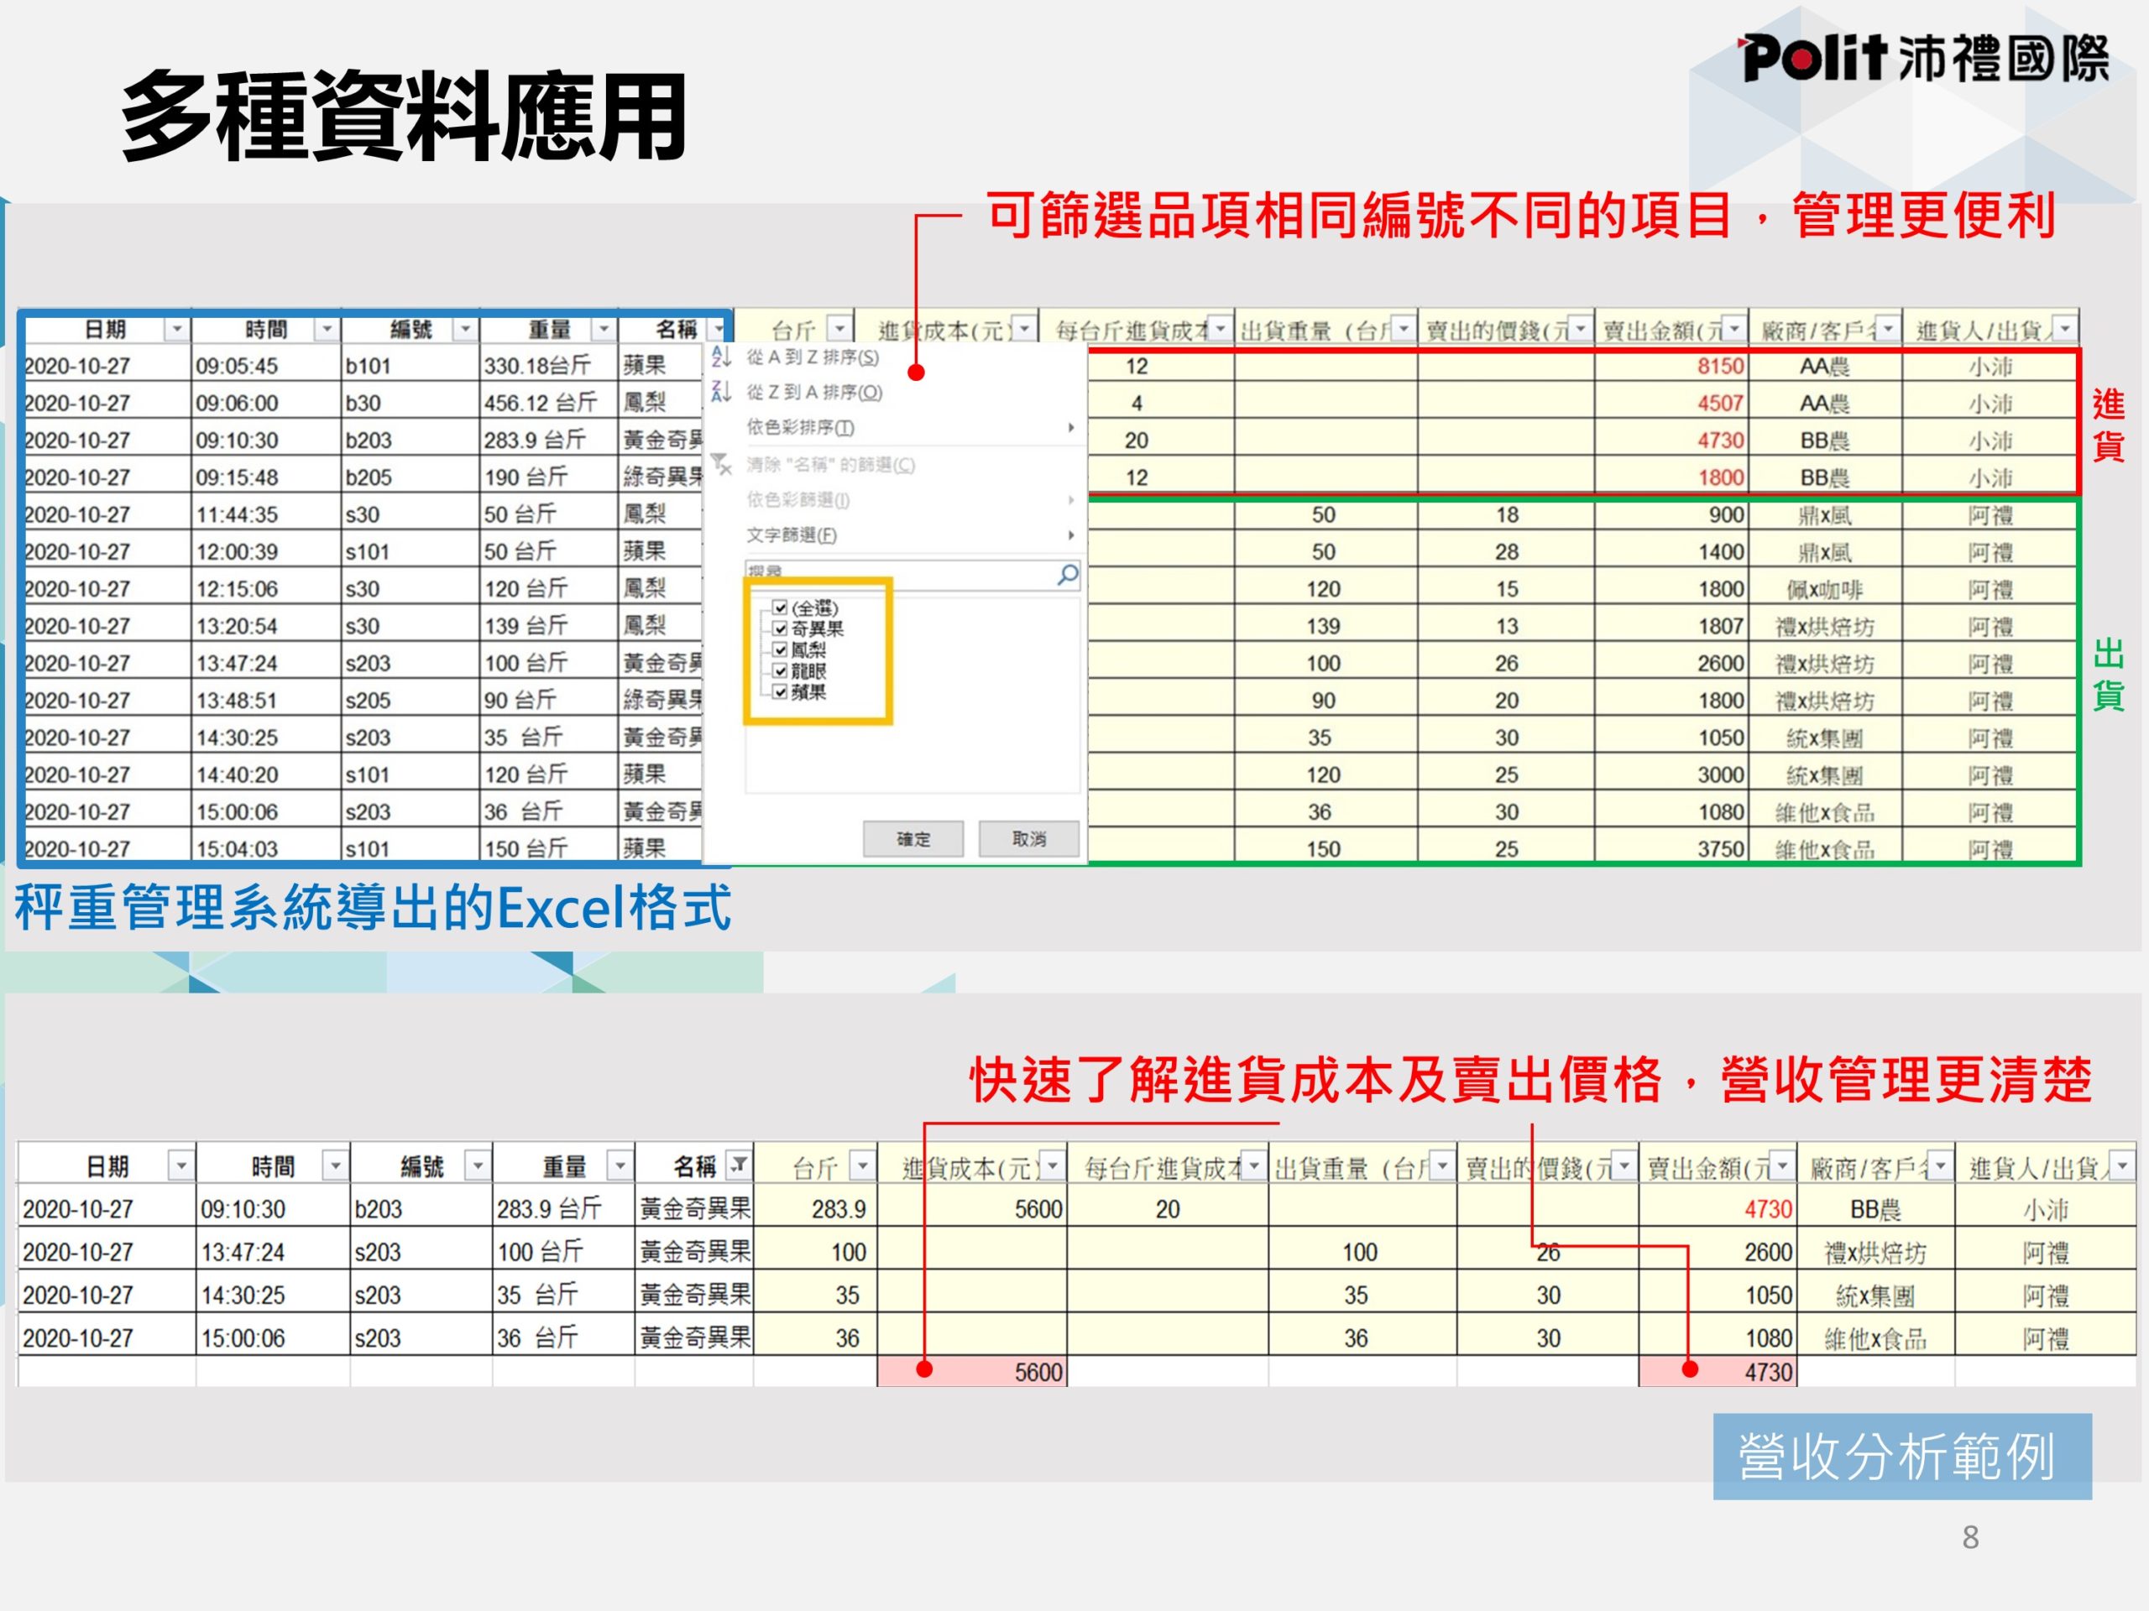Select pink total cell "4730" in lower table
This screenshot has width=2149, height=1611.
coord(1718,1372)
